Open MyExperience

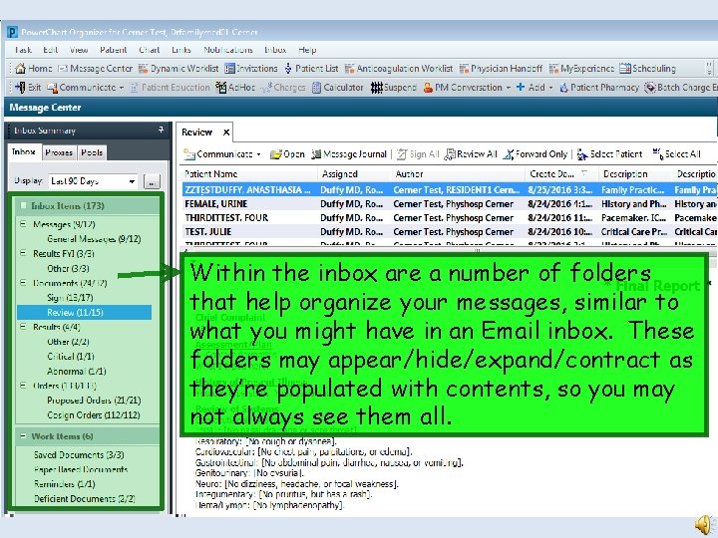point(581,69)
